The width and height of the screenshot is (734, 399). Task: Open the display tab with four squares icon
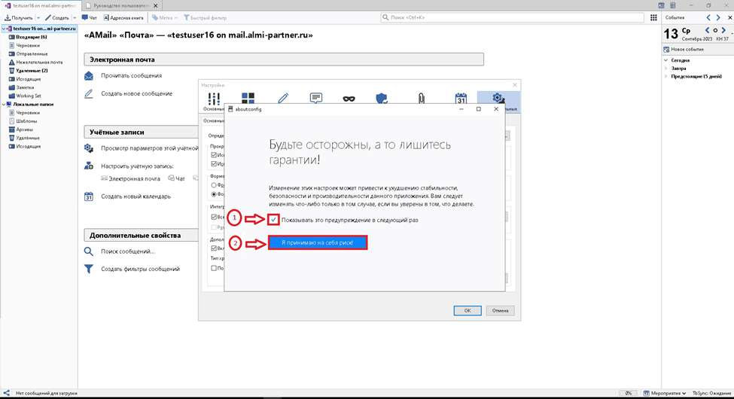click(248, 99)
